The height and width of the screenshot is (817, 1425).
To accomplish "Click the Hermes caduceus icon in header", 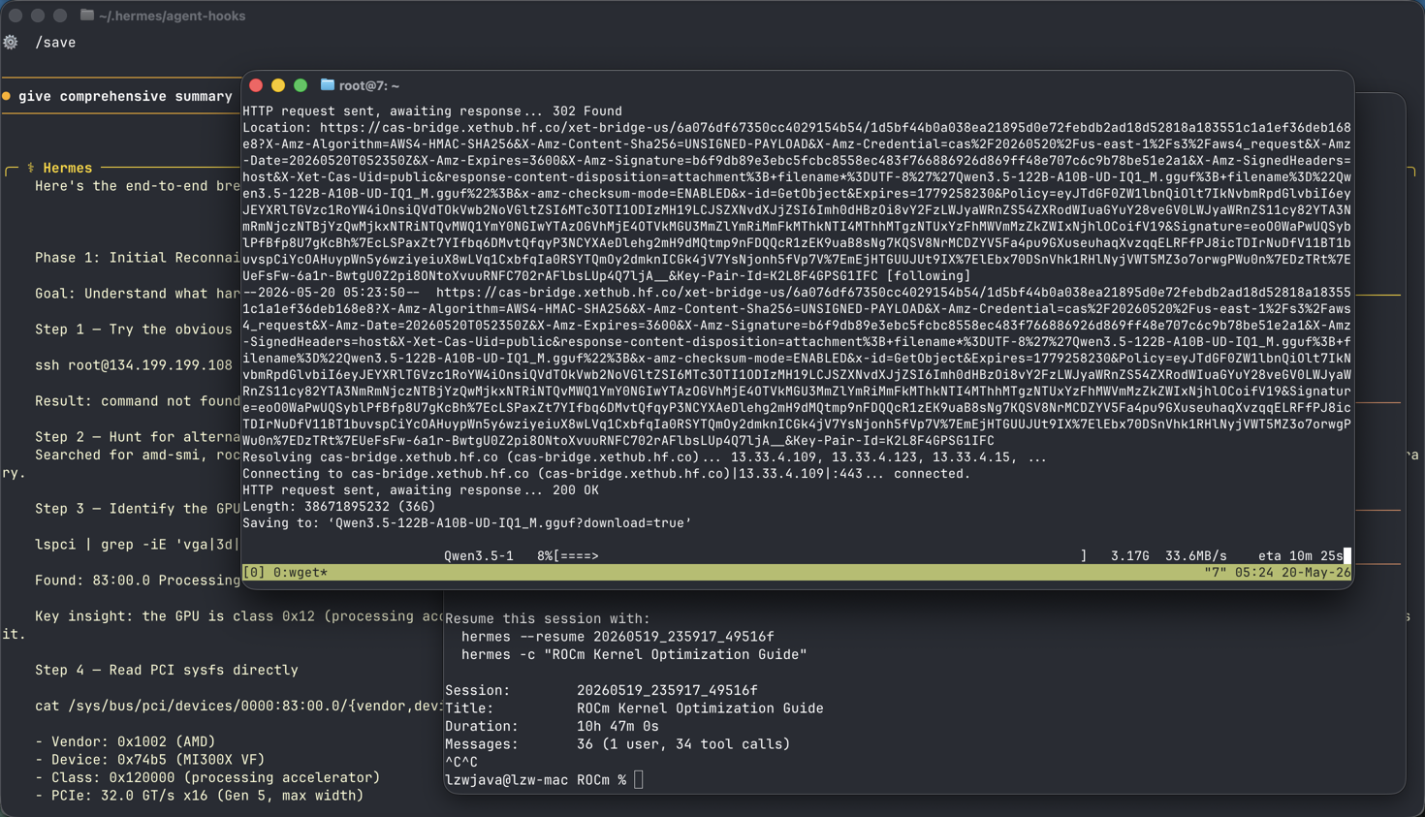I will tap(31, 168).
